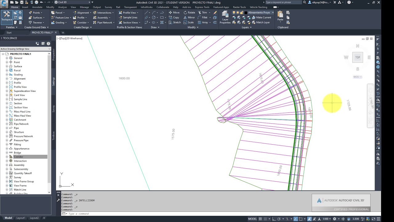
Task: Open the Annotate ribbon tab
Action: [37, 7]
